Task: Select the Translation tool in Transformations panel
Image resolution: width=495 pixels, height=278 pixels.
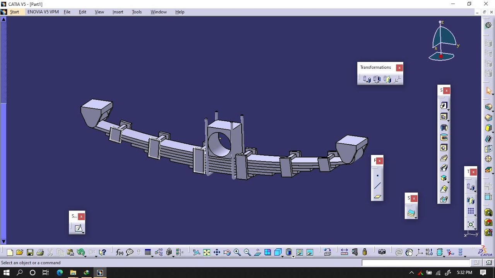Action: click(x=367, y=79)
